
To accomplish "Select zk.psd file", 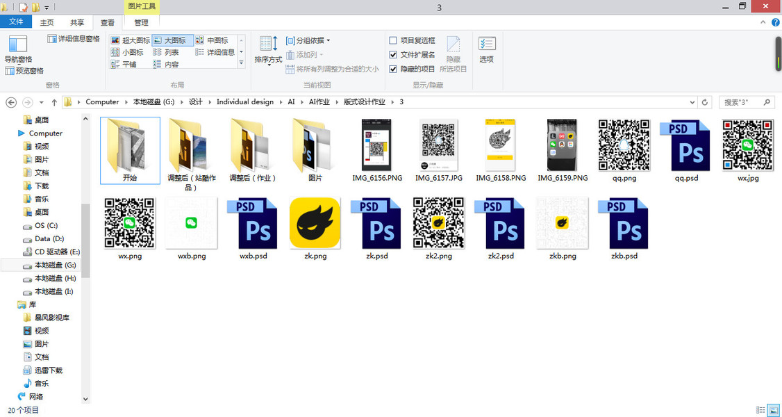I will tap(376, 229).
